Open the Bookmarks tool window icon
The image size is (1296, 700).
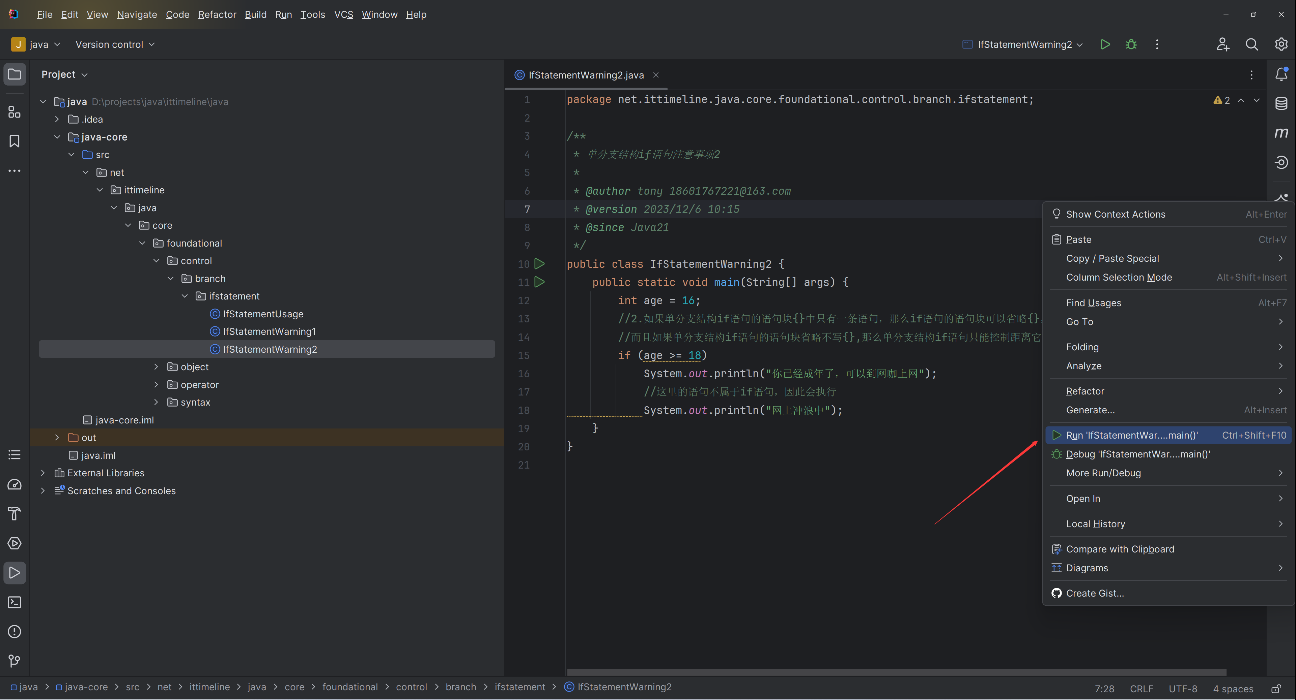pyautogui.click(x=15, y=141)
